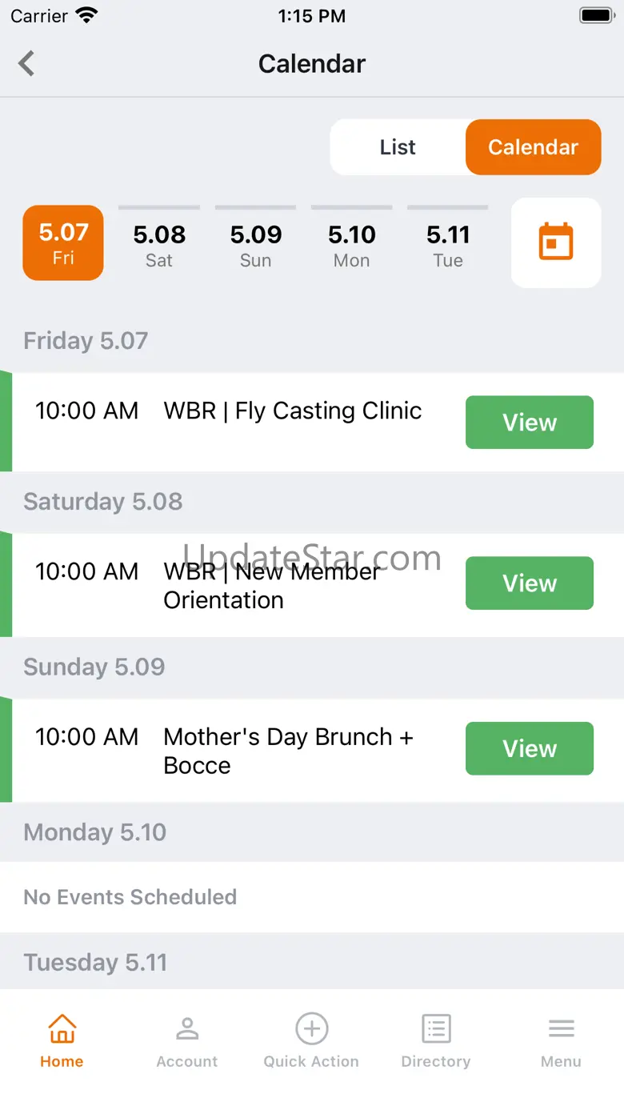Go to Home tab icon
Image resolution: width=624 pixels, height=1110 pixels.
(62, 1028)
